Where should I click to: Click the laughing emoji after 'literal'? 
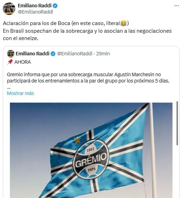tap(123, 23)
